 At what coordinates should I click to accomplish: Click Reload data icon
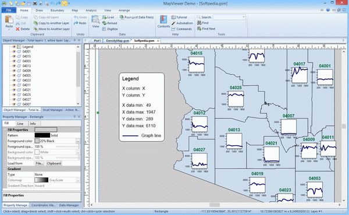104,23
